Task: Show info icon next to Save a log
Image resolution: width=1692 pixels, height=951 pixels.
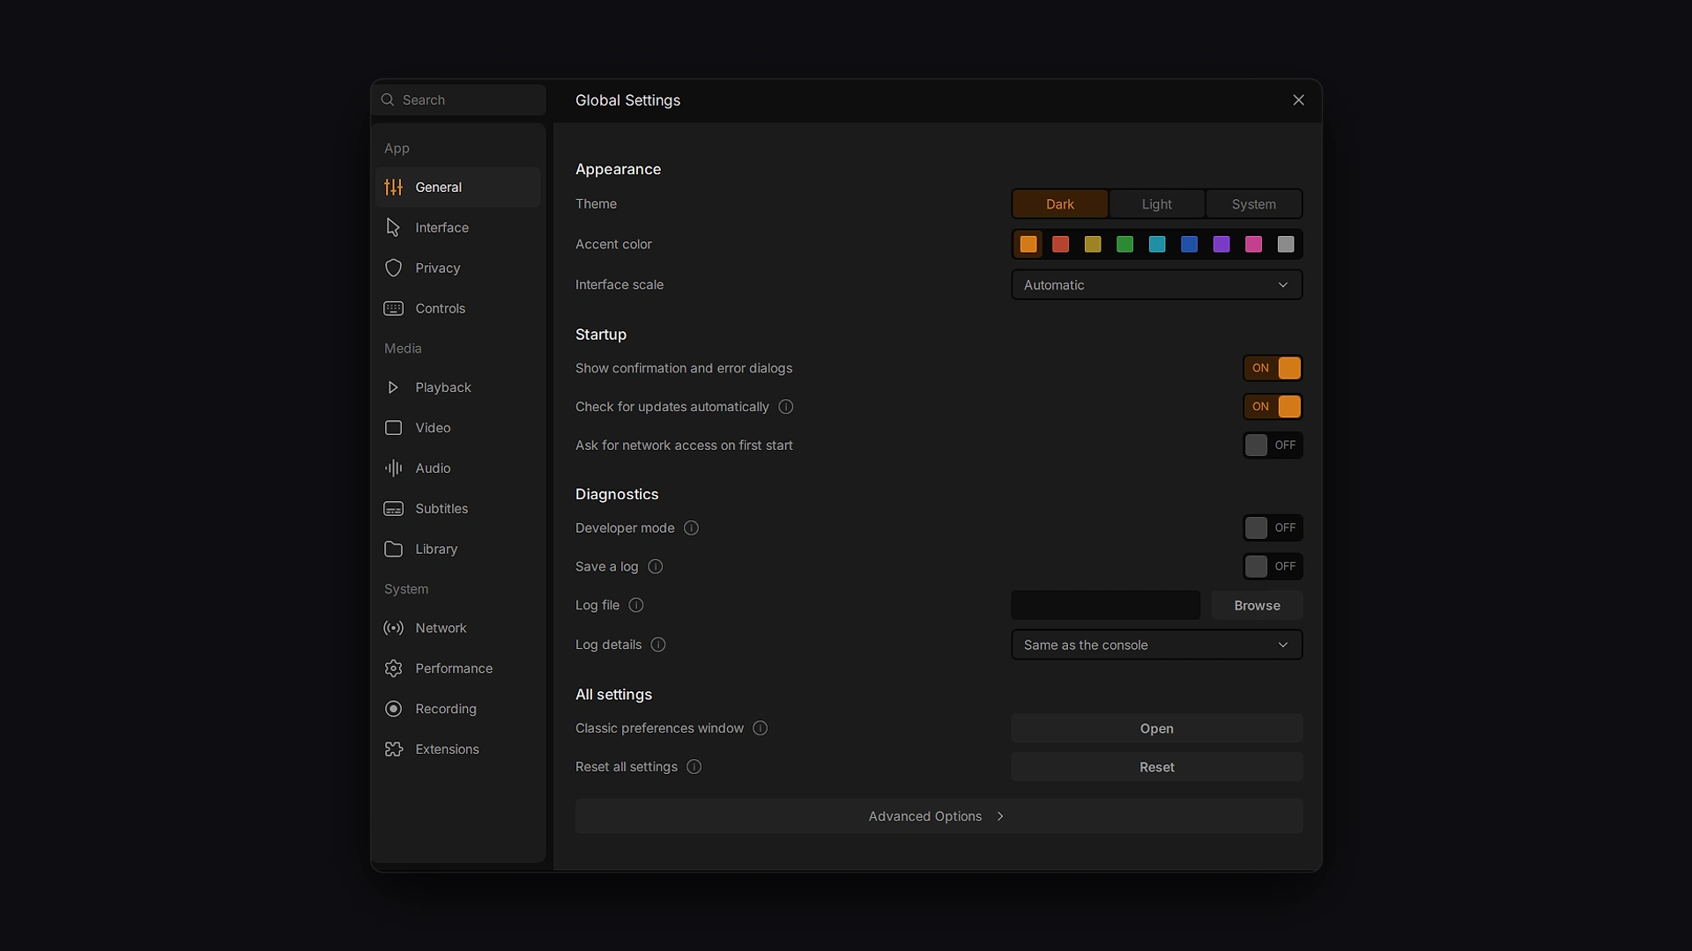Action: (x=655, y=567)
